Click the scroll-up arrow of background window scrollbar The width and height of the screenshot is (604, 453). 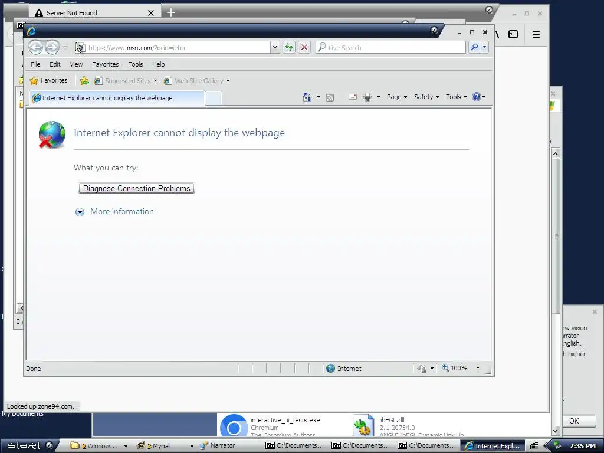pyautogui.click(x=556, y=154)
